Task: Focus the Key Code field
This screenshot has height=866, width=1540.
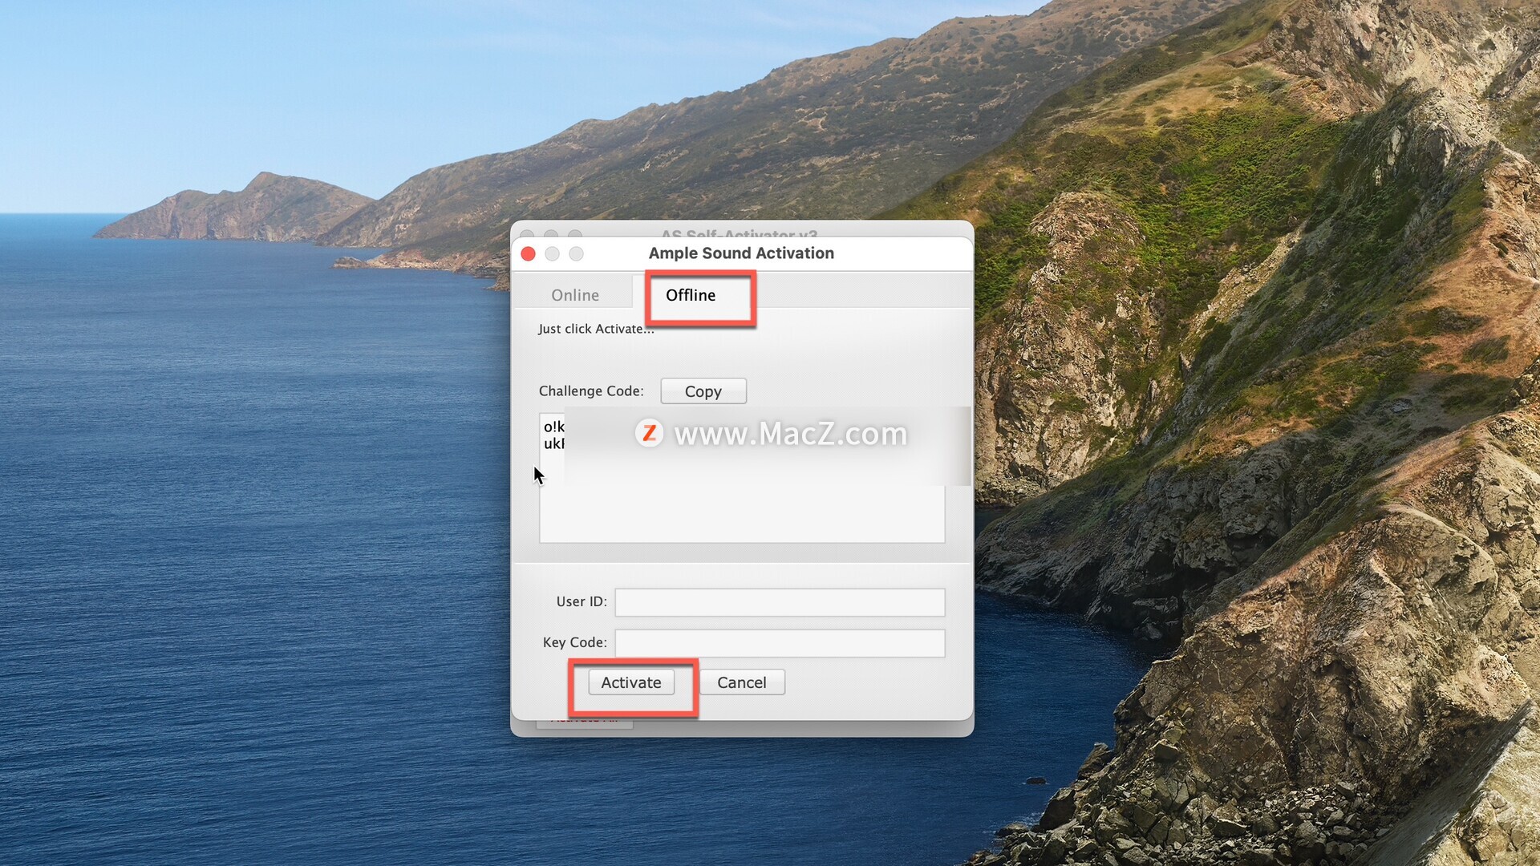Action: tap(780, 643)
